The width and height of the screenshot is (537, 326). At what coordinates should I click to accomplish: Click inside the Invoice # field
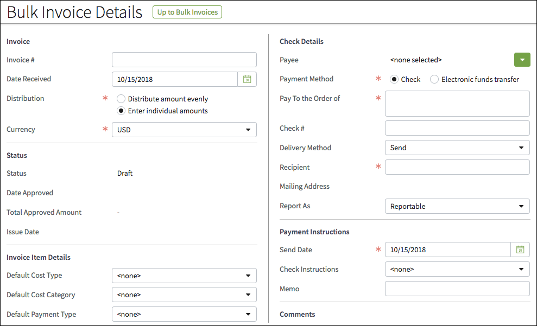point(184,60)
